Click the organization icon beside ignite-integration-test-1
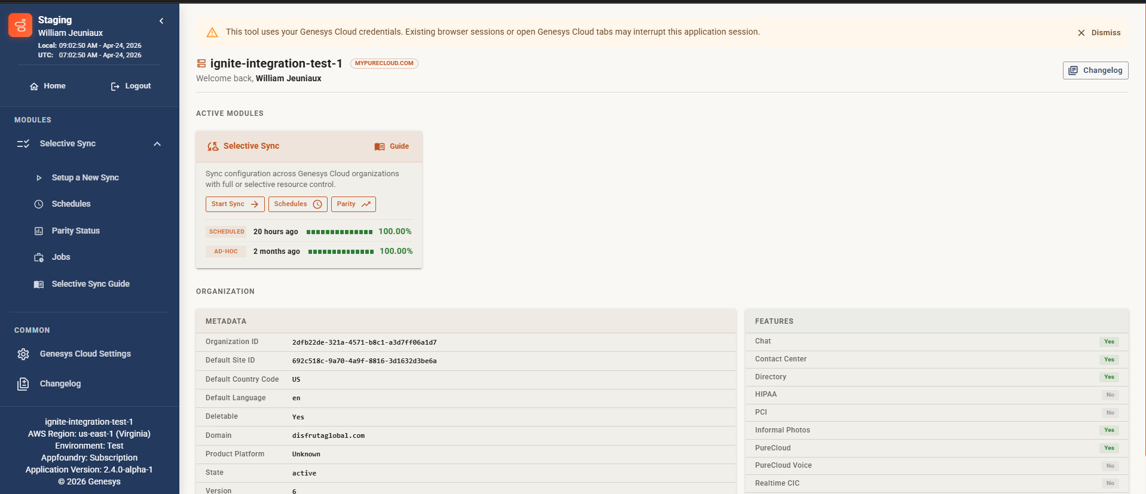Screen dimensions: 1146x494 (x=201, y=63)
